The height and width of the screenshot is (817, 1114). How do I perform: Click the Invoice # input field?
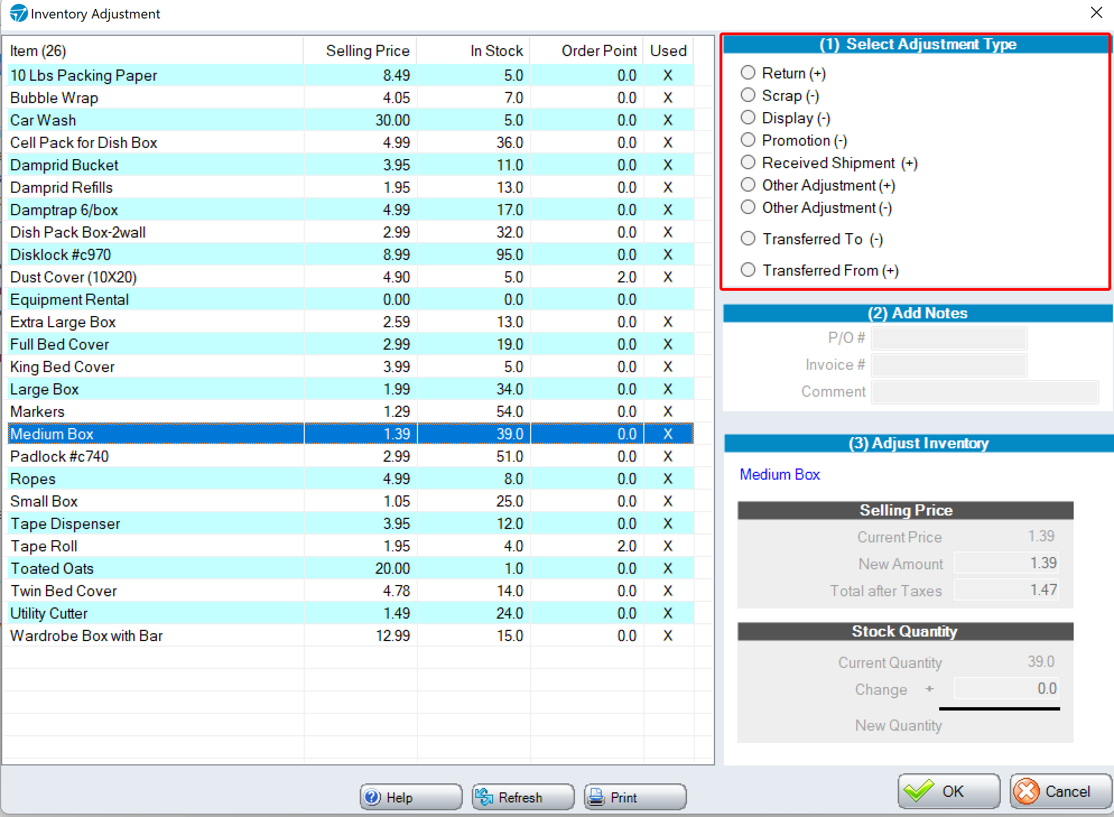949,365
